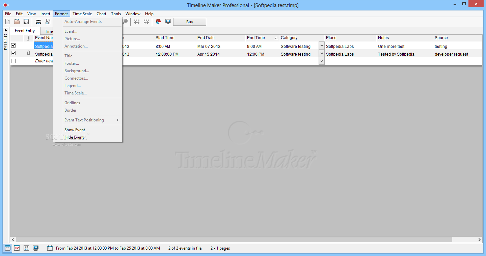486x256 pixels.
Task: Click the paperclip icon in second event row
Action: (x=28, y=53)
